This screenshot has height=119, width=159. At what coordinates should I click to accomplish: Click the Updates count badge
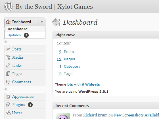26,35
